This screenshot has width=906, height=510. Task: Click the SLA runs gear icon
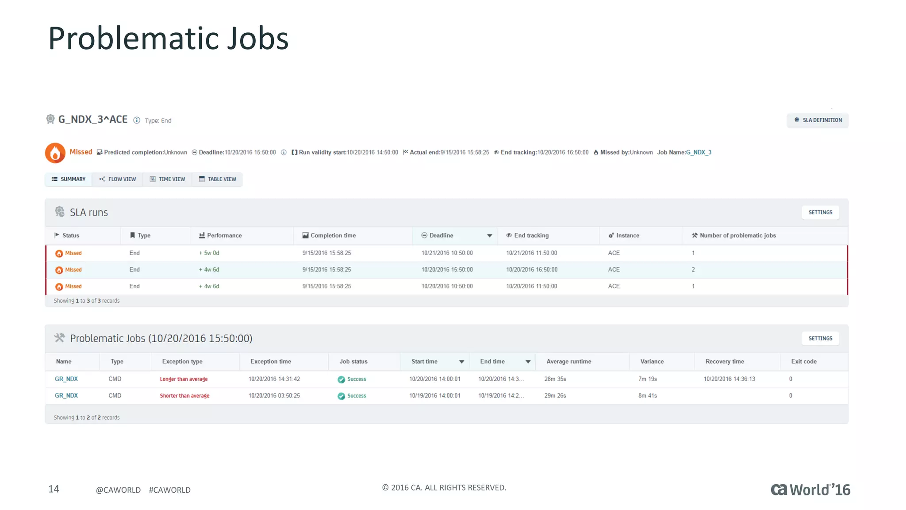tap(60, 212)
